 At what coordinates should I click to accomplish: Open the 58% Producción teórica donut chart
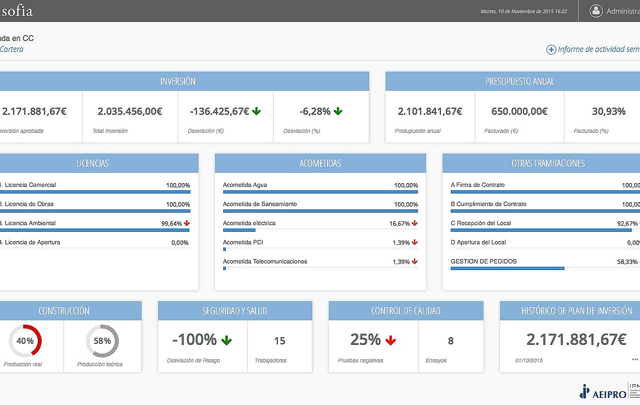[102, 341]
